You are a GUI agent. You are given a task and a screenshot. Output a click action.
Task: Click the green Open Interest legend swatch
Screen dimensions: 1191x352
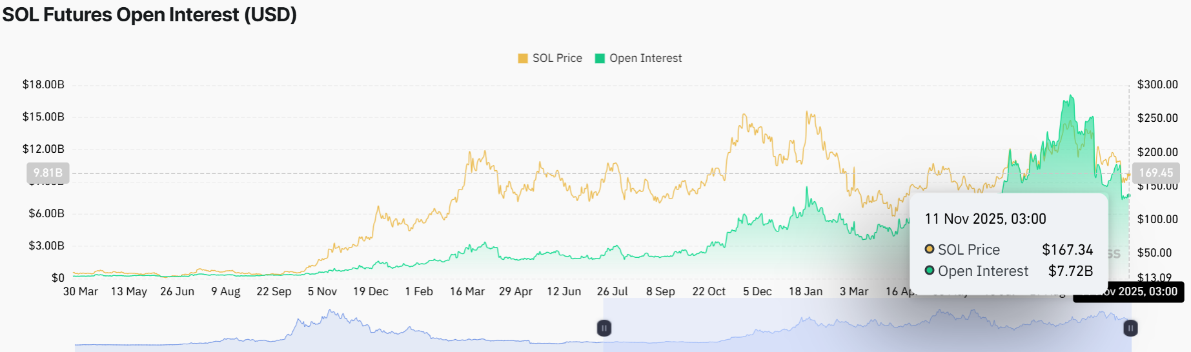pos(600,59)
